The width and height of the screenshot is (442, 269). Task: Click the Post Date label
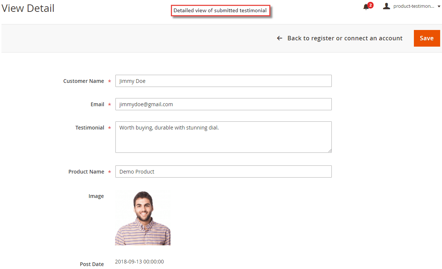pos(92,264)
